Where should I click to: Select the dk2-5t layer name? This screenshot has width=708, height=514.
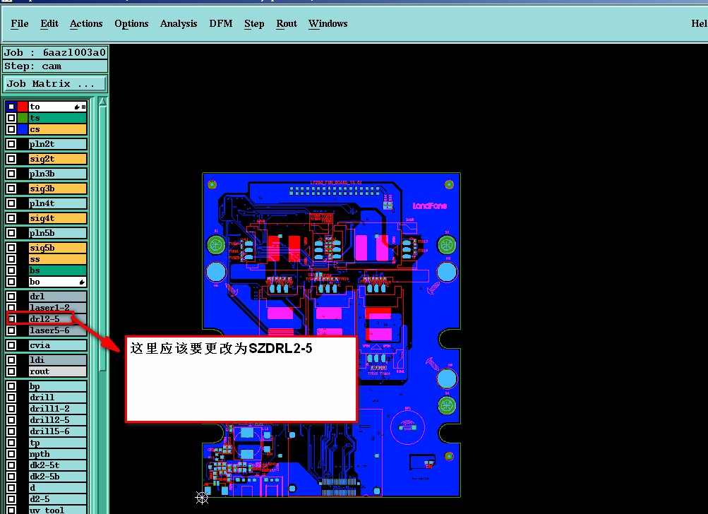coord(57,465)
